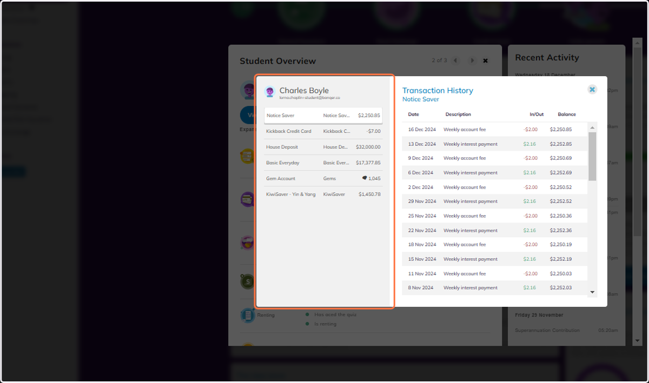Click the Renting module icon
This screenshot has height=383, width=649.
tap(248, 315)
